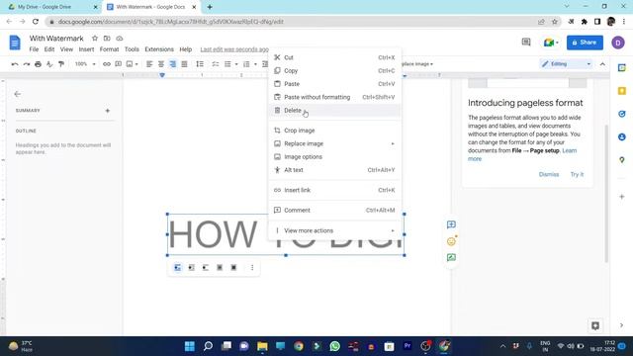Image resolution: width=633 pixels, height=356 pixels.
Task: Choose Image options in the context menu
Action: click(334, 156)
